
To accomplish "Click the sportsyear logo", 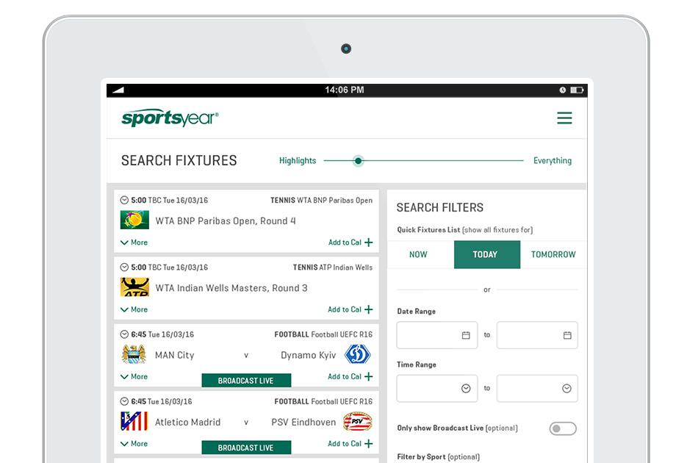I will (170, 118).
